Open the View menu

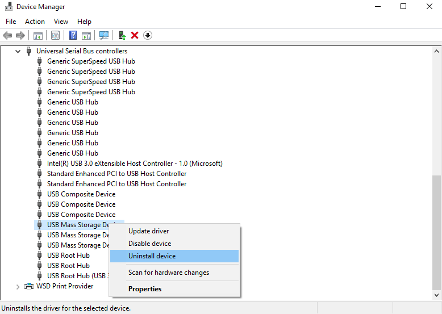pyautogui.click(x=61, y=22)
